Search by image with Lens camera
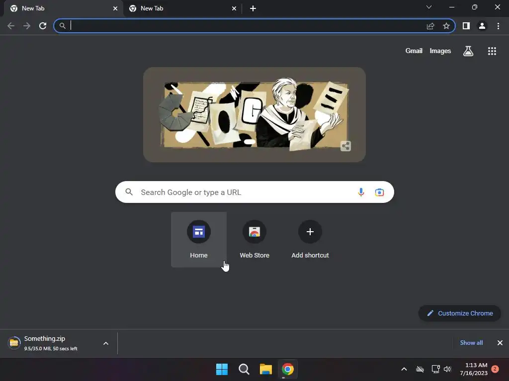The width and height of the screenshot is (509, 381). coord(379,192)
